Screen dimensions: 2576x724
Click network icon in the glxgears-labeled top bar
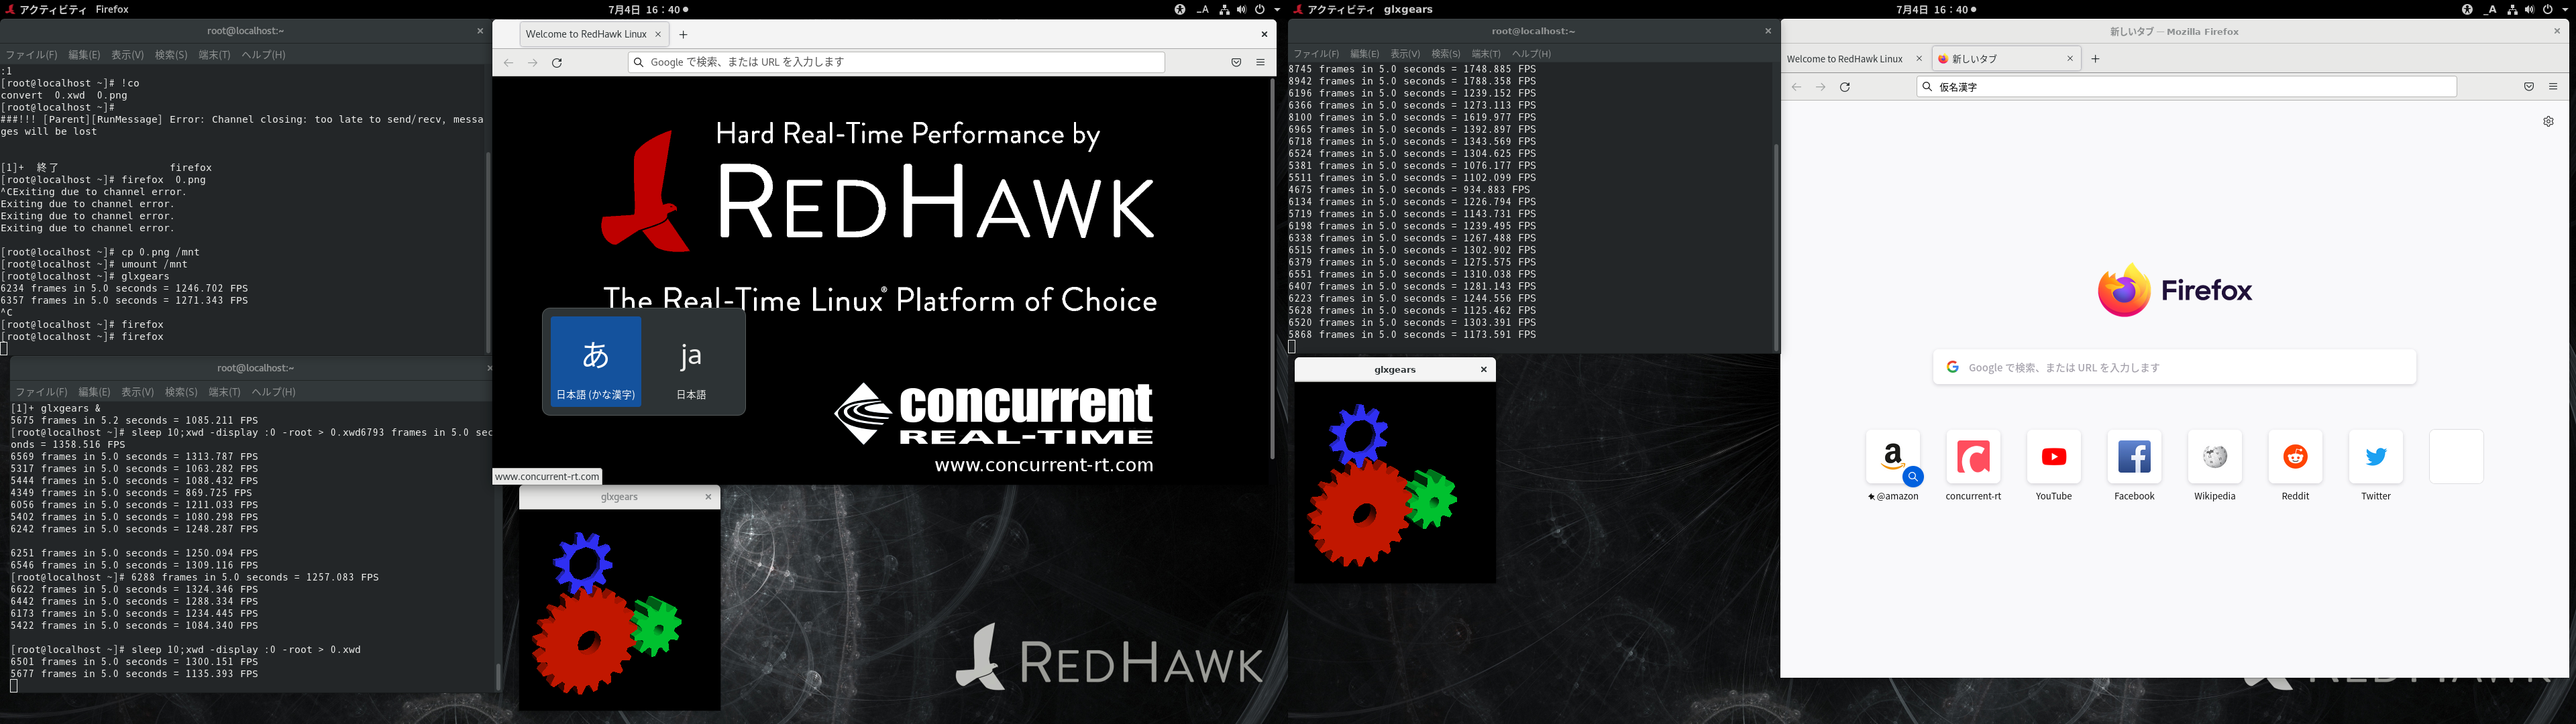click(2512, 9)
